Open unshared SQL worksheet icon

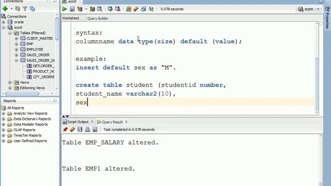point(129,9)
